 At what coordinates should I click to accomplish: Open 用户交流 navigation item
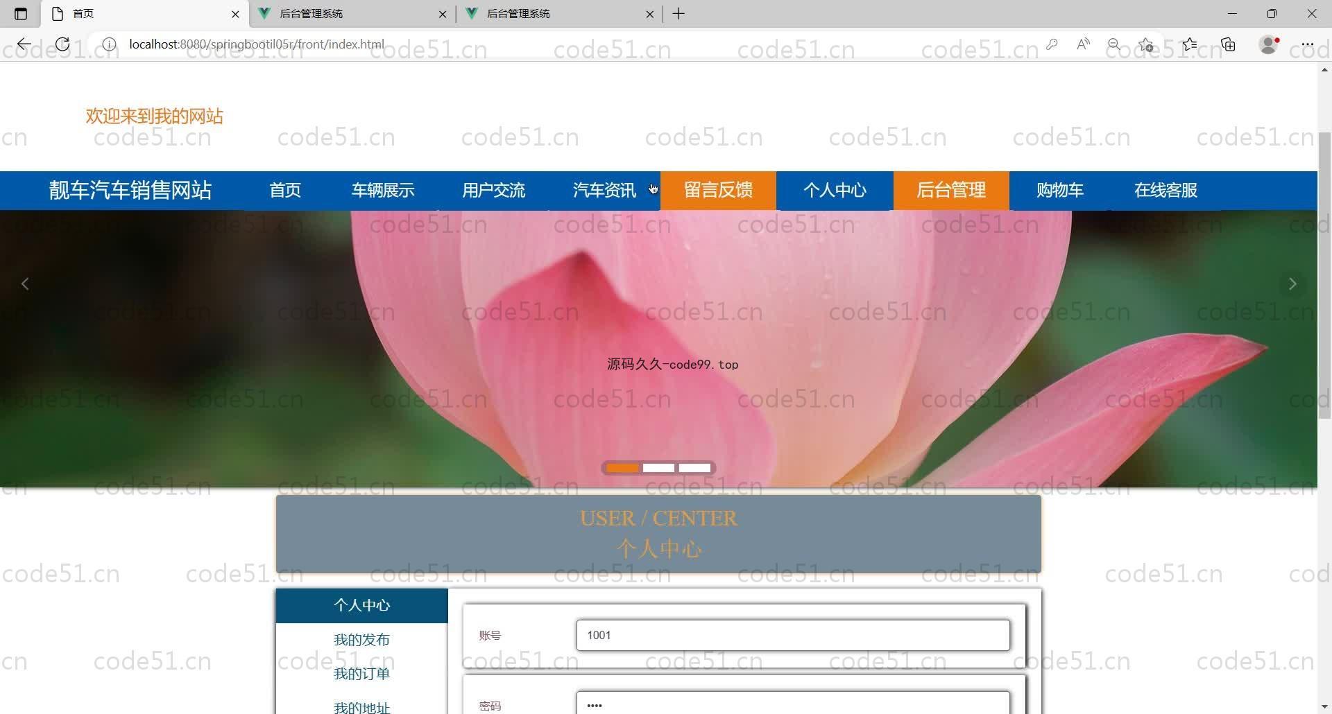494,191
